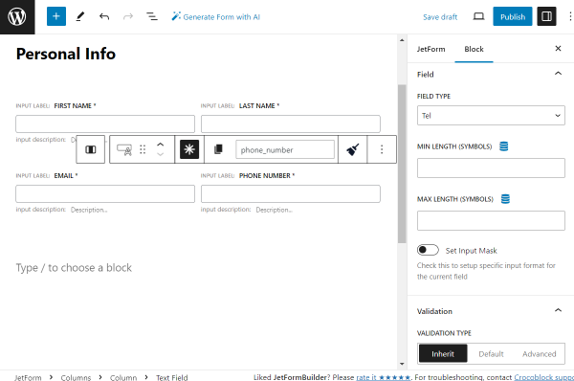Click the block drag handle dots
Viewport: 574px width, 381px height.
(143, 149)
